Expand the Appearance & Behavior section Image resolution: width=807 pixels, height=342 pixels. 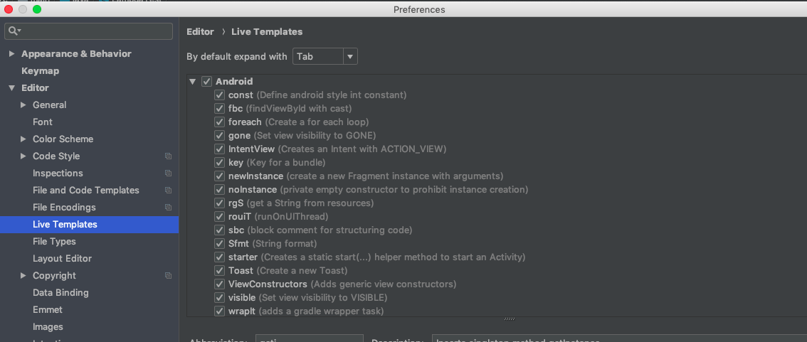[11, 54]
